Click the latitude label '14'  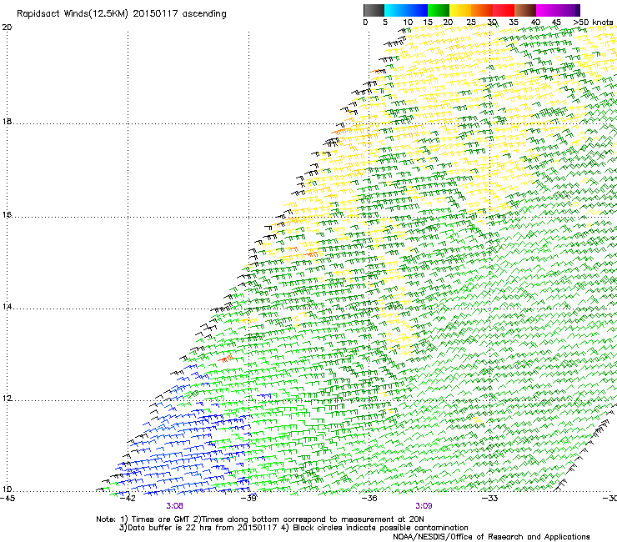pos(7,307)
